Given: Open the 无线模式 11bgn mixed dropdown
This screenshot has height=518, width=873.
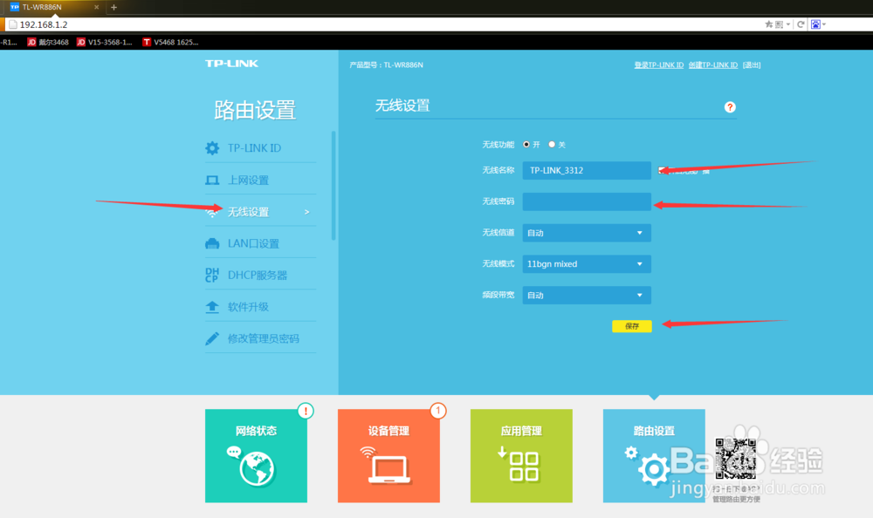Looking at the screenshot, I should pos(587,263).
